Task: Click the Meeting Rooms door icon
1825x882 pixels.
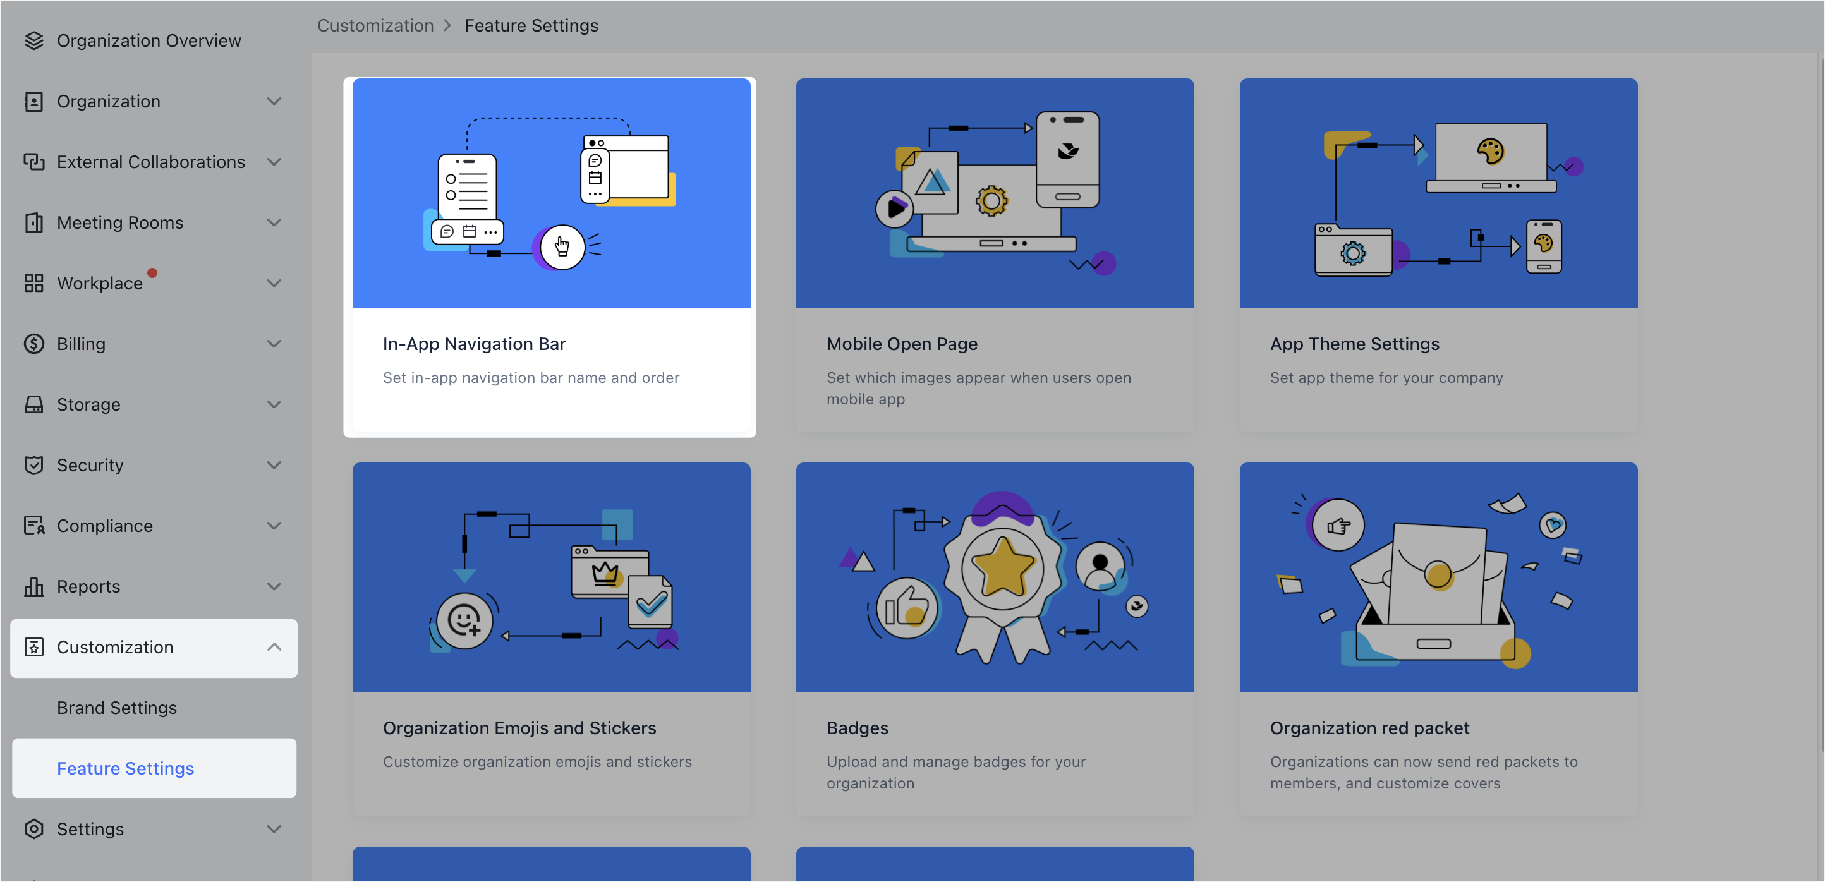Action: pyautogui.click(x=33, y=222)
